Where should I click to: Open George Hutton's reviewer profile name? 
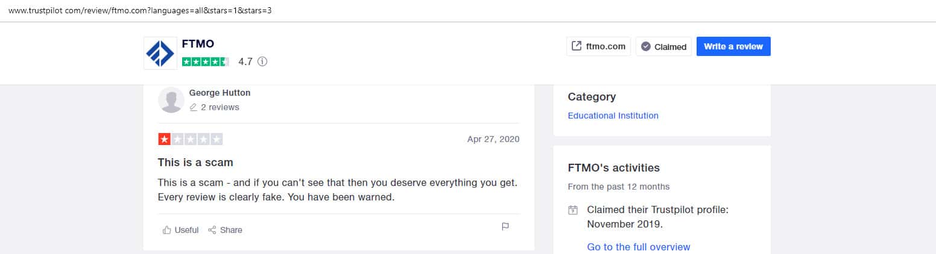(220, 93)
